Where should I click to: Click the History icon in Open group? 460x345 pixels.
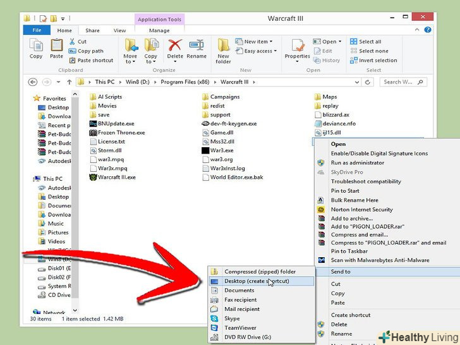317,61
